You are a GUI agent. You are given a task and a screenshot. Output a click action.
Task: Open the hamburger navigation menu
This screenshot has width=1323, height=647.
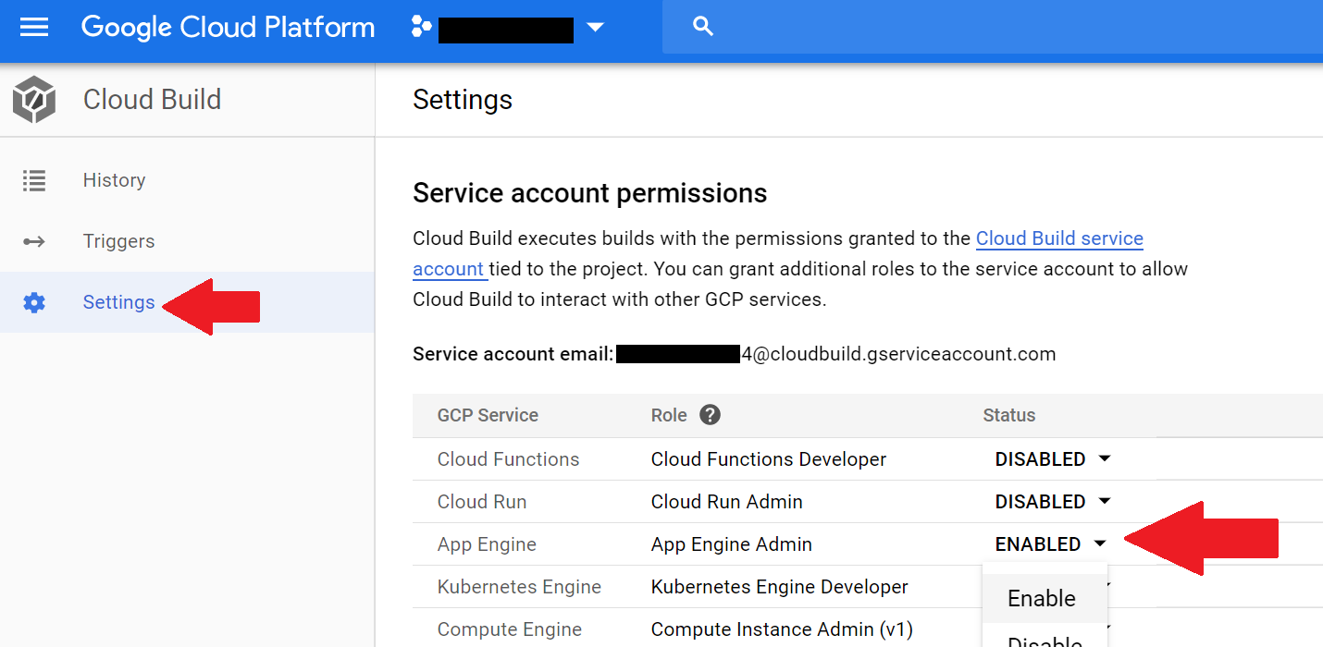(x=34, y=27)
